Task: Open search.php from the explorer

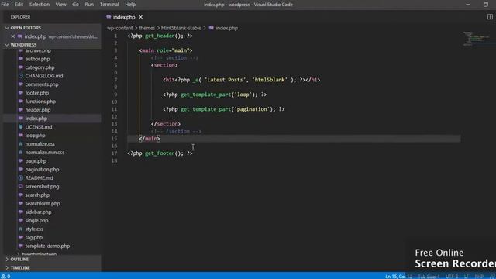Action: click(37, 195)
